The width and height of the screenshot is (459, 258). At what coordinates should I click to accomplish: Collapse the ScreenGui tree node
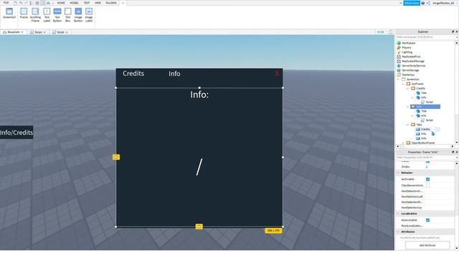[398, 80]
